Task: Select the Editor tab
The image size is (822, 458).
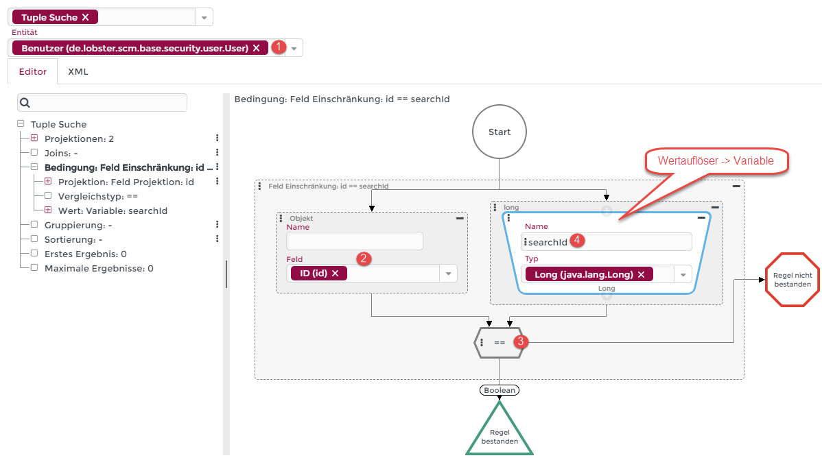Action: coord(33,71)
